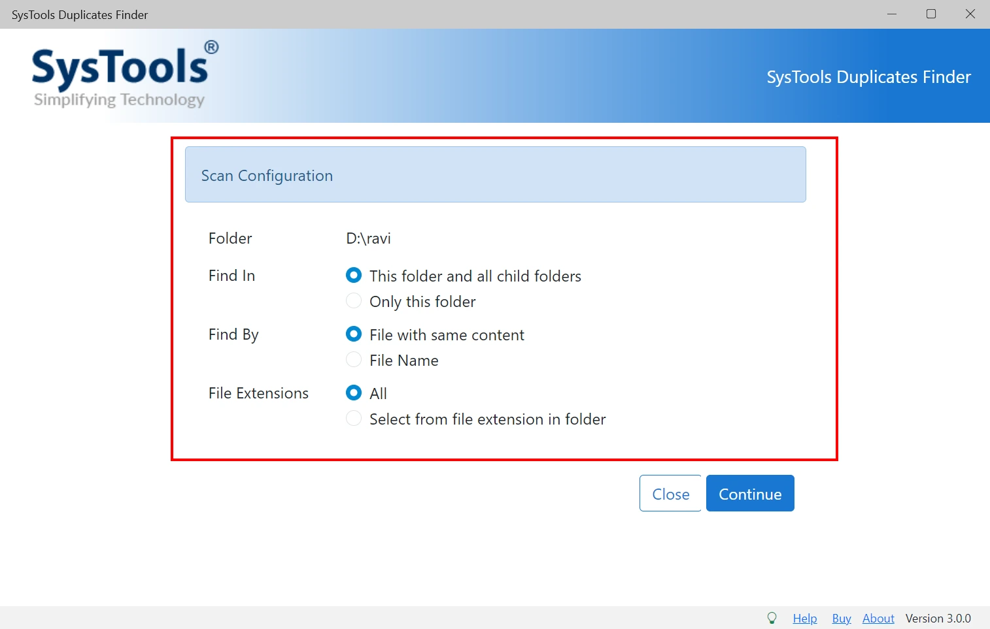Minimize the SysTools Duplicates Finder window
This screenshot has width=990, height=629.
pyautogui.click(x=892, y=14)
